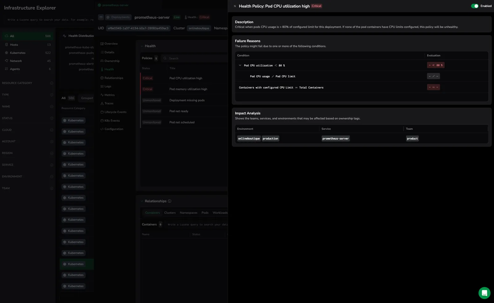Viewport: 494px width, 303px height.
Task: Open the Traces tab
Action: click(x=107, y=103)
